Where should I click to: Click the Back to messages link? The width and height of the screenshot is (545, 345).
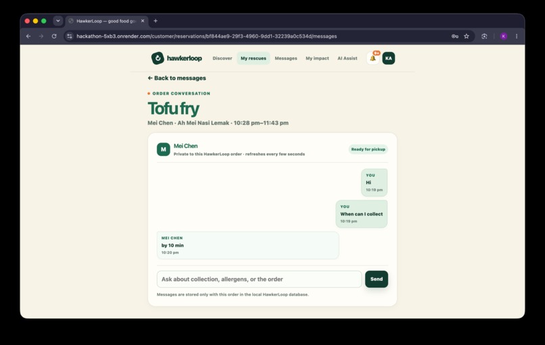(x=176, y=78)
